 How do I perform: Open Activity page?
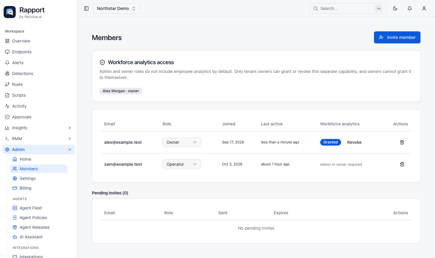point(38,106)
